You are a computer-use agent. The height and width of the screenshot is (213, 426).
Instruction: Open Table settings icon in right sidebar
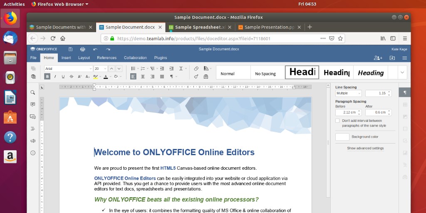(405, 104)
